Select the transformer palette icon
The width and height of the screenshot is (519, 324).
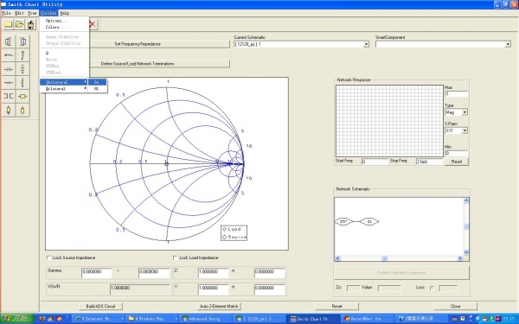pos(9,96)
